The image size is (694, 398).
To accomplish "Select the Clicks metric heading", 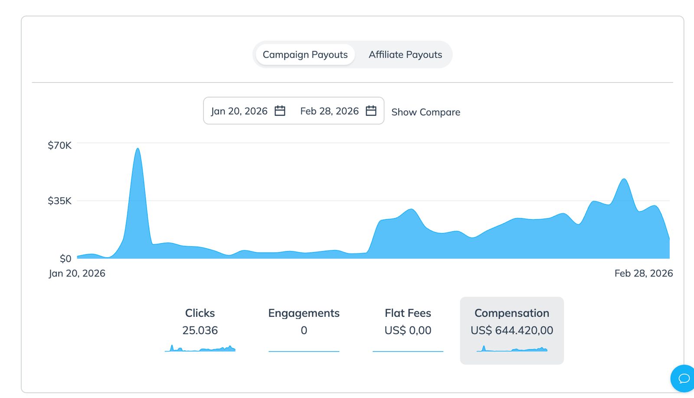I will (200, 313).
